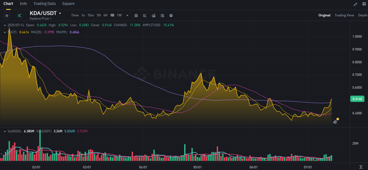Screen dimensions: 368x170
Task: Collapse the OHLC date info row chevron
Action: pyautogui.click(x=5, y=25)
